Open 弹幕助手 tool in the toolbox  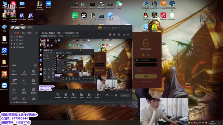pos(14,72)
